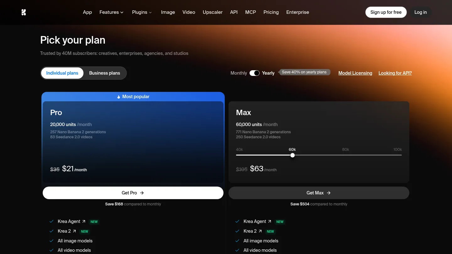The height and width of the screenshot is (254, 452).
Task: Click the Max plan units slider handle
Action: [293, 155]
